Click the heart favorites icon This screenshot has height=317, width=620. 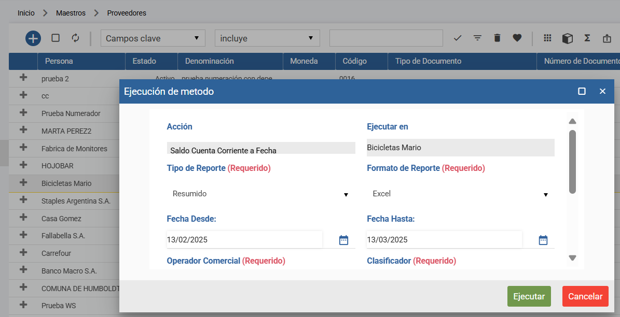pos(517,38)
